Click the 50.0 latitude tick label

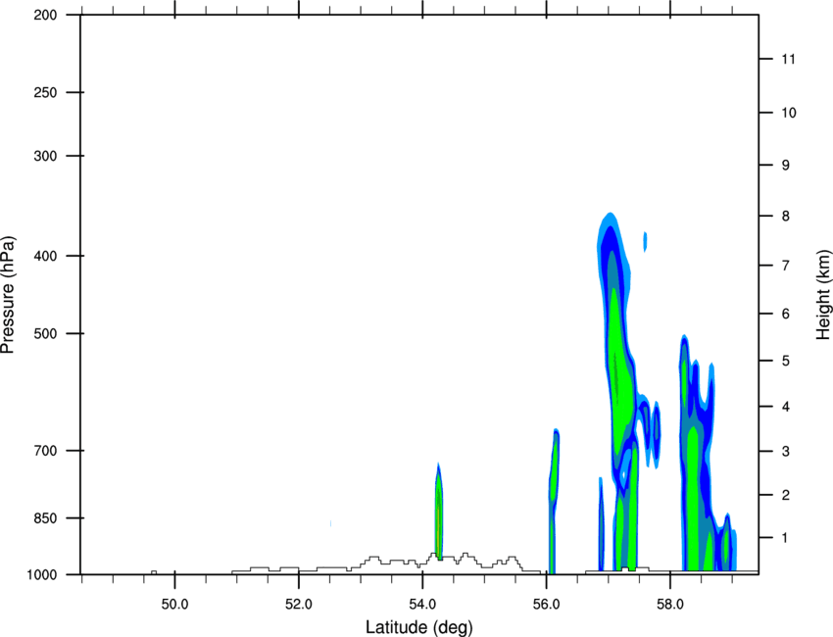click(x=174, y=605)
